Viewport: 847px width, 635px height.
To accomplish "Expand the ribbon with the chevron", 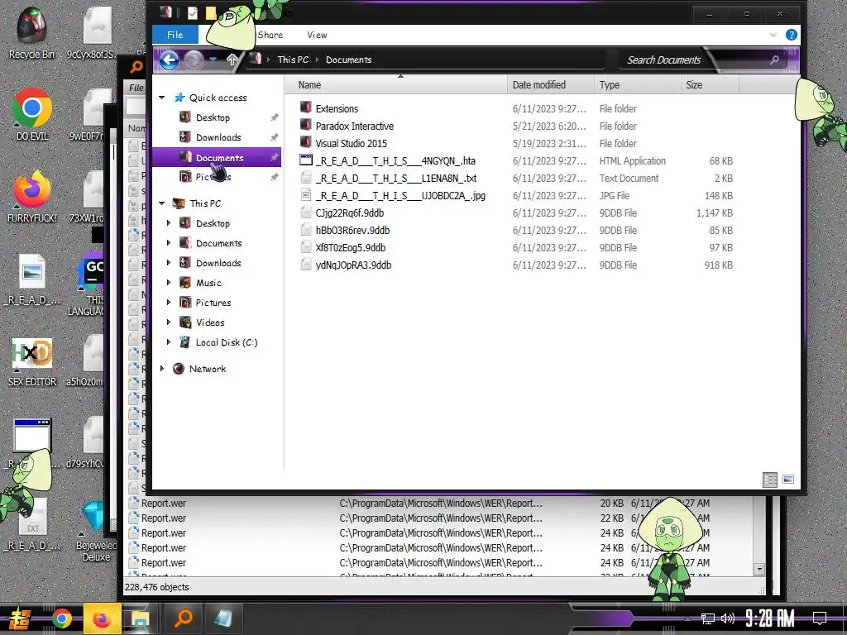I will tap(773, 35).
